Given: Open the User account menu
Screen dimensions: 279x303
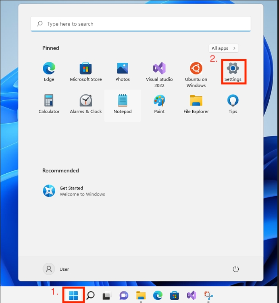Looking at the screenshot, I should tap(56, 269).
